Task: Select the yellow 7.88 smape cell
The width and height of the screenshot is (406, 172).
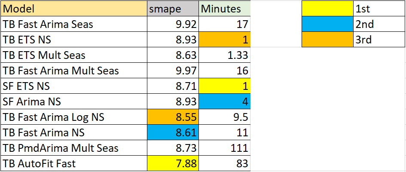Action: pyautogui.click(x=173, y=163)
